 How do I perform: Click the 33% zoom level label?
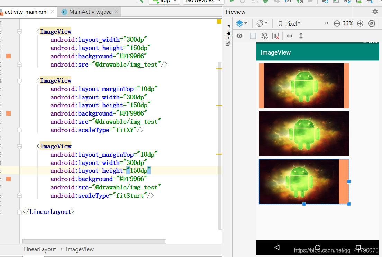(348, 23)
